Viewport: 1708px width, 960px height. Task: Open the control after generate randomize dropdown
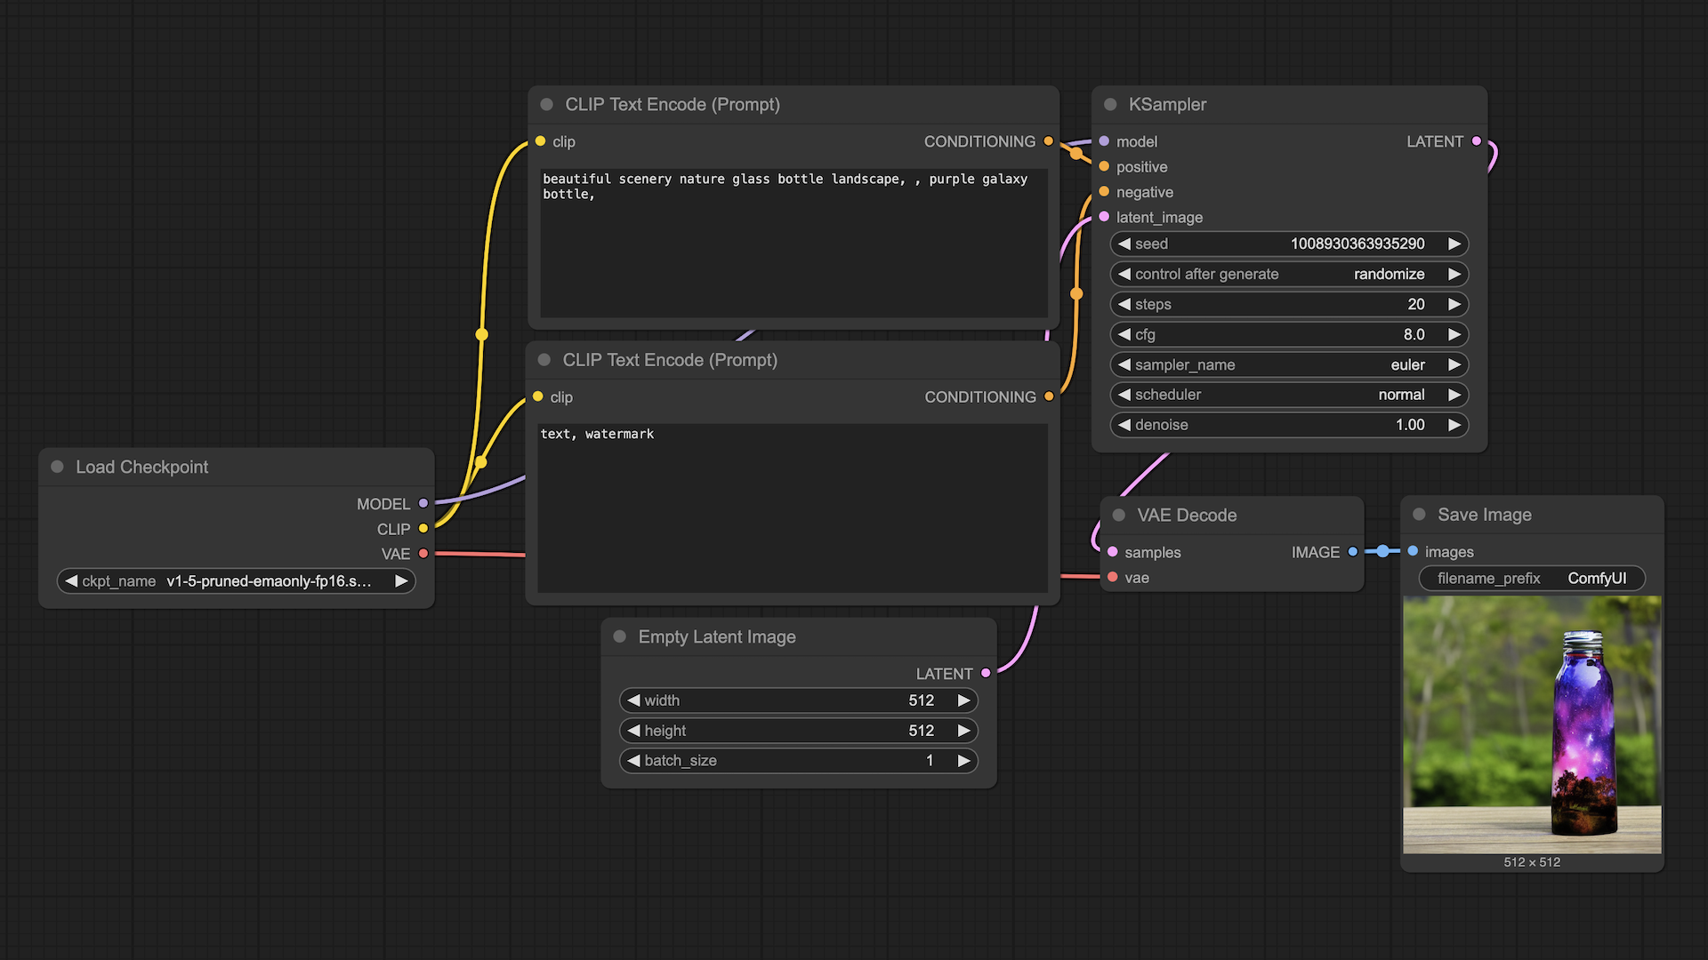[1289, 274]
